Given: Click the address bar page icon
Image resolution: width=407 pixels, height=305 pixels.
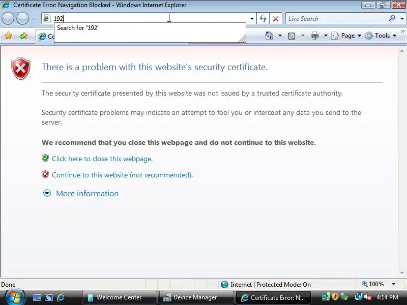Looking at the screenshot, I should coord(47,19).
